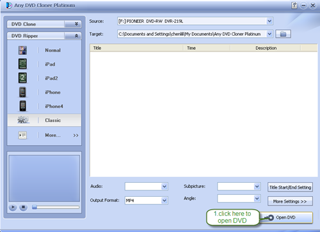Open the Output Format dropdown
Image resolution: width=320 pixels, height=232 pixels.
(164, 201)
